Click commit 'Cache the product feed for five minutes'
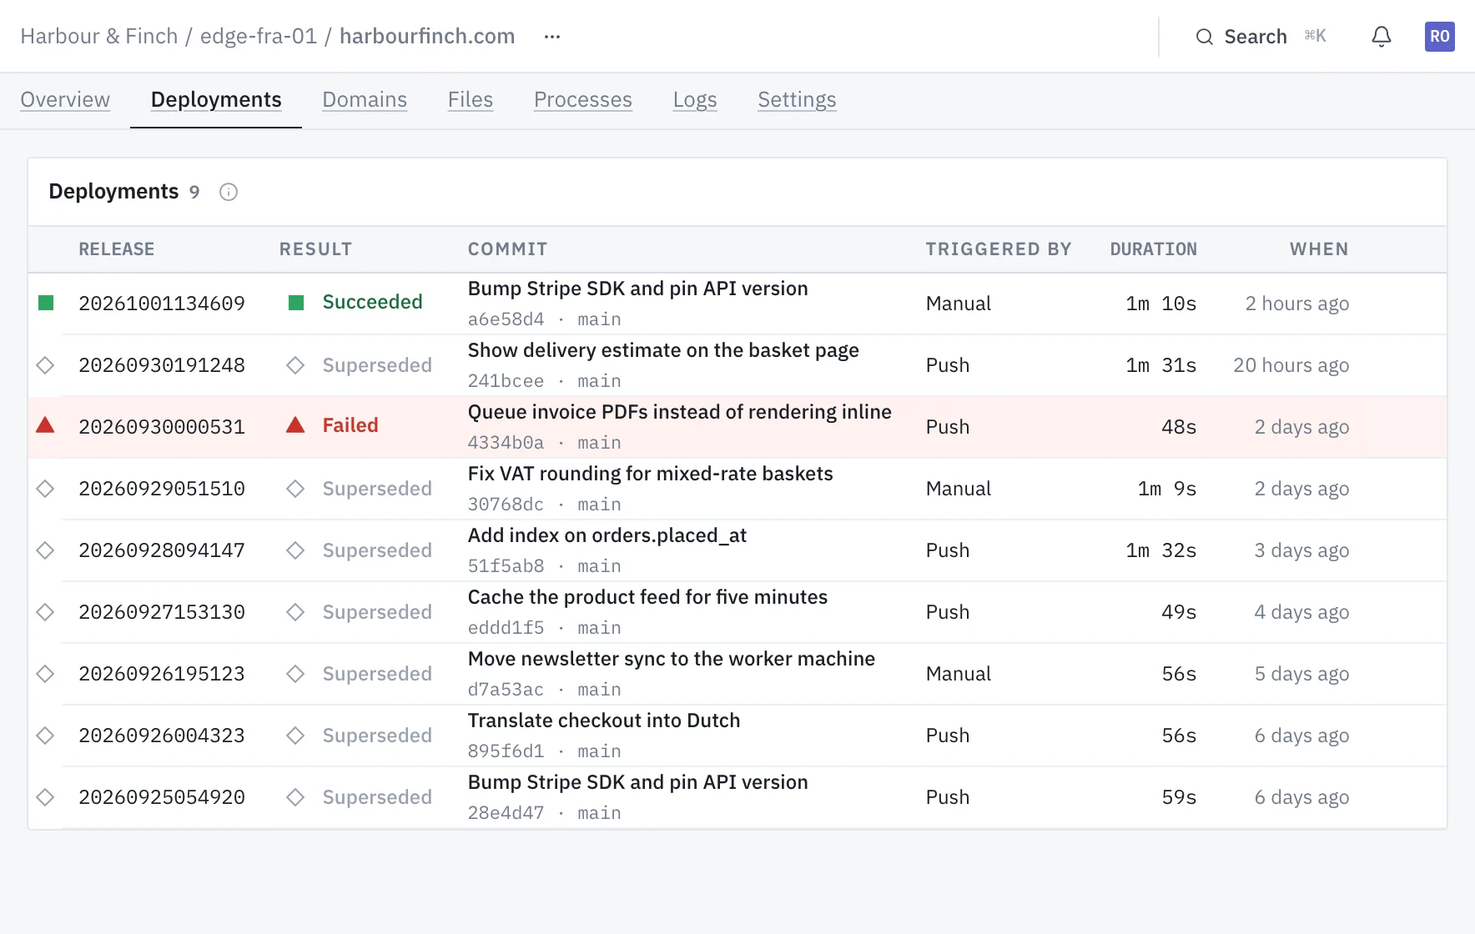 coord(647,597)
